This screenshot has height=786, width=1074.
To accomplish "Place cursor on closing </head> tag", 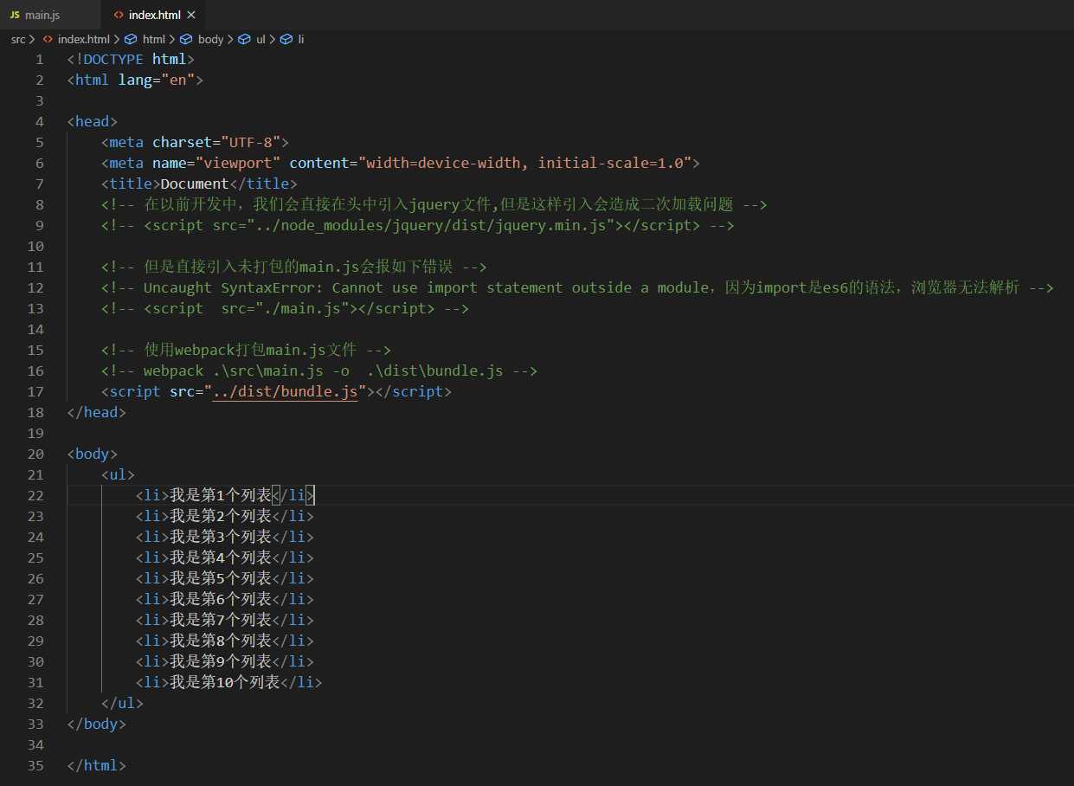I will (x=96, y=412).
